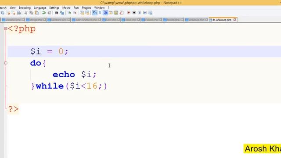
Task: Collapse the <?php fold marker
Action: tap(6, 29)
